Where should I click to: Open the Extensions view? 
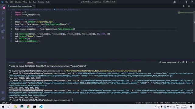coord(3,31)
